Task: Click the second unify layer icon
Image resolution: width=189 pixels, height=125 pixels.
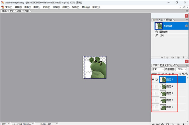Action: (x=183, y=74)
